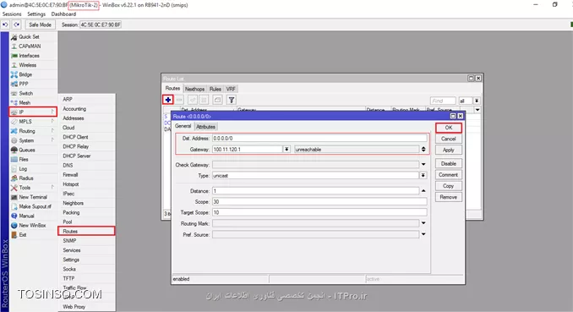The width and height of the screenshot is (573, 312).
Task: Open the 'all' filter dropdown in Route List
Action: click(x=477, y=101)
